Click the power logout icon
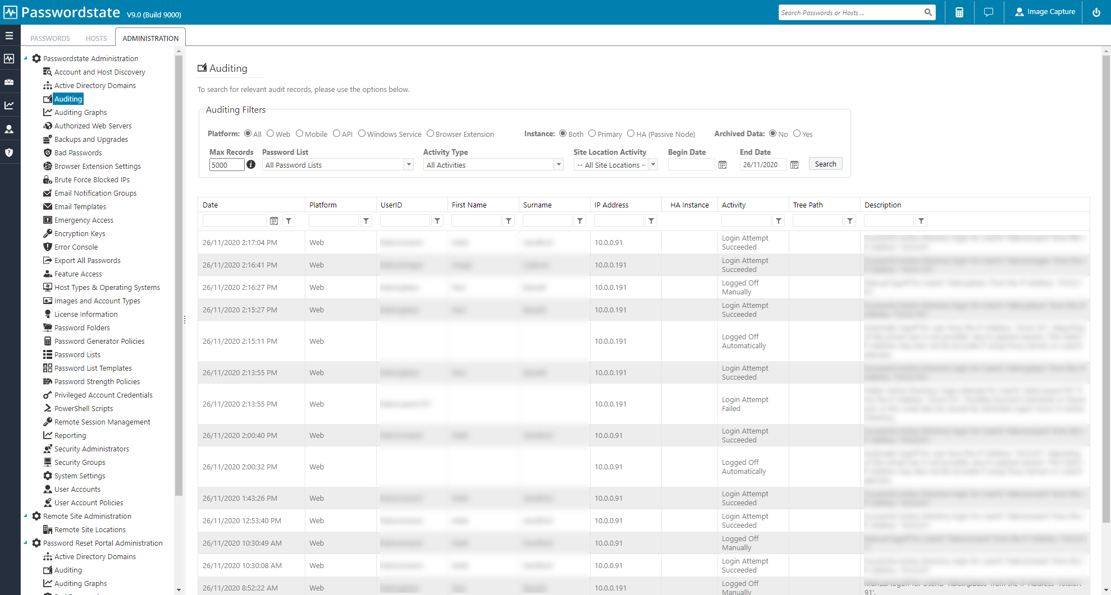Viewport: 1111px width, 595px height. click(1096, 12)
